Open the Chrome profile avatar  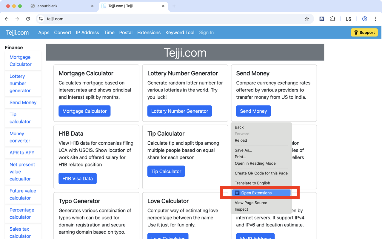click(x=365, y=19)
